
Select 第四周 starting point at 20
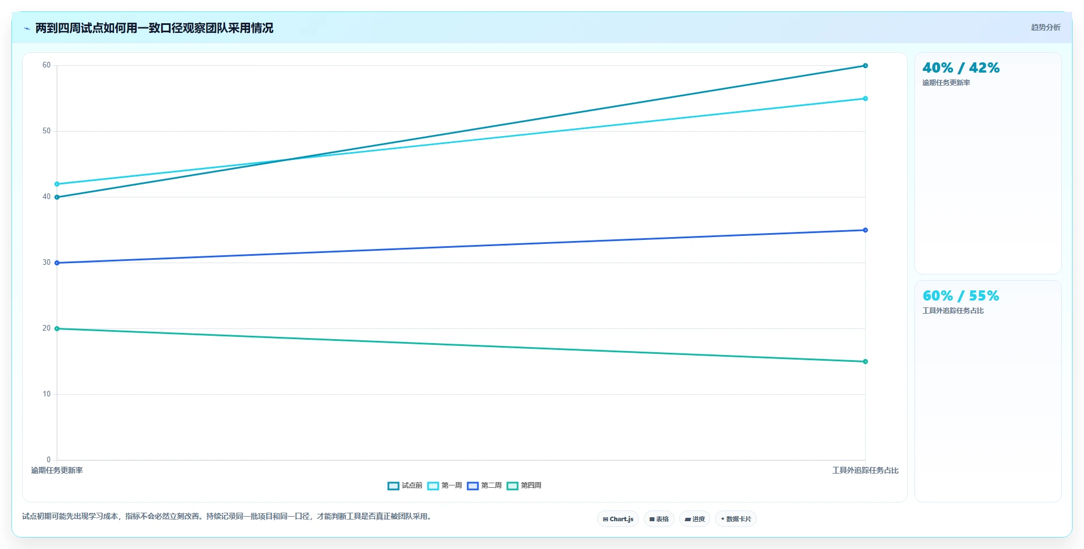[57, 328]
